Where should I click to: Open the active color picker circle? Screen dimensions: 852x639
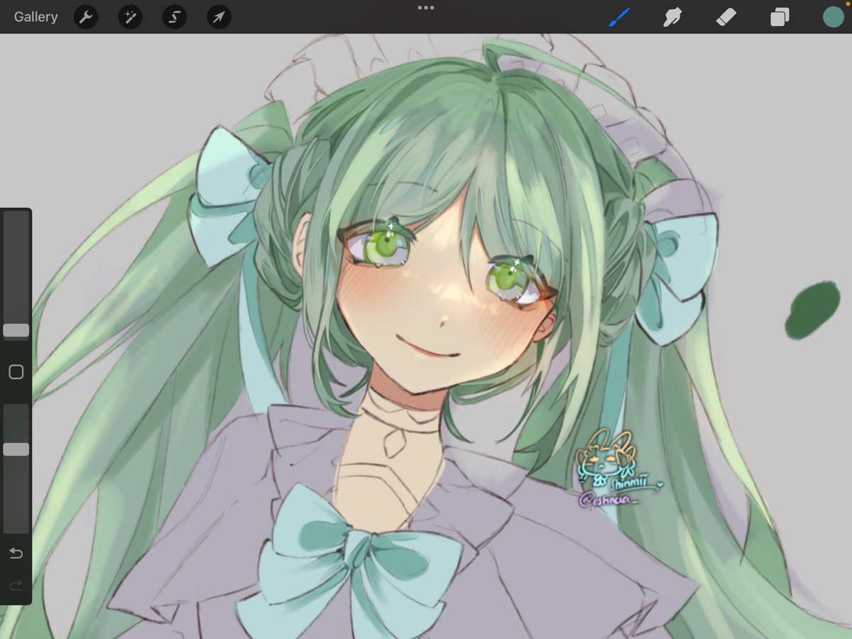point(833,17)
